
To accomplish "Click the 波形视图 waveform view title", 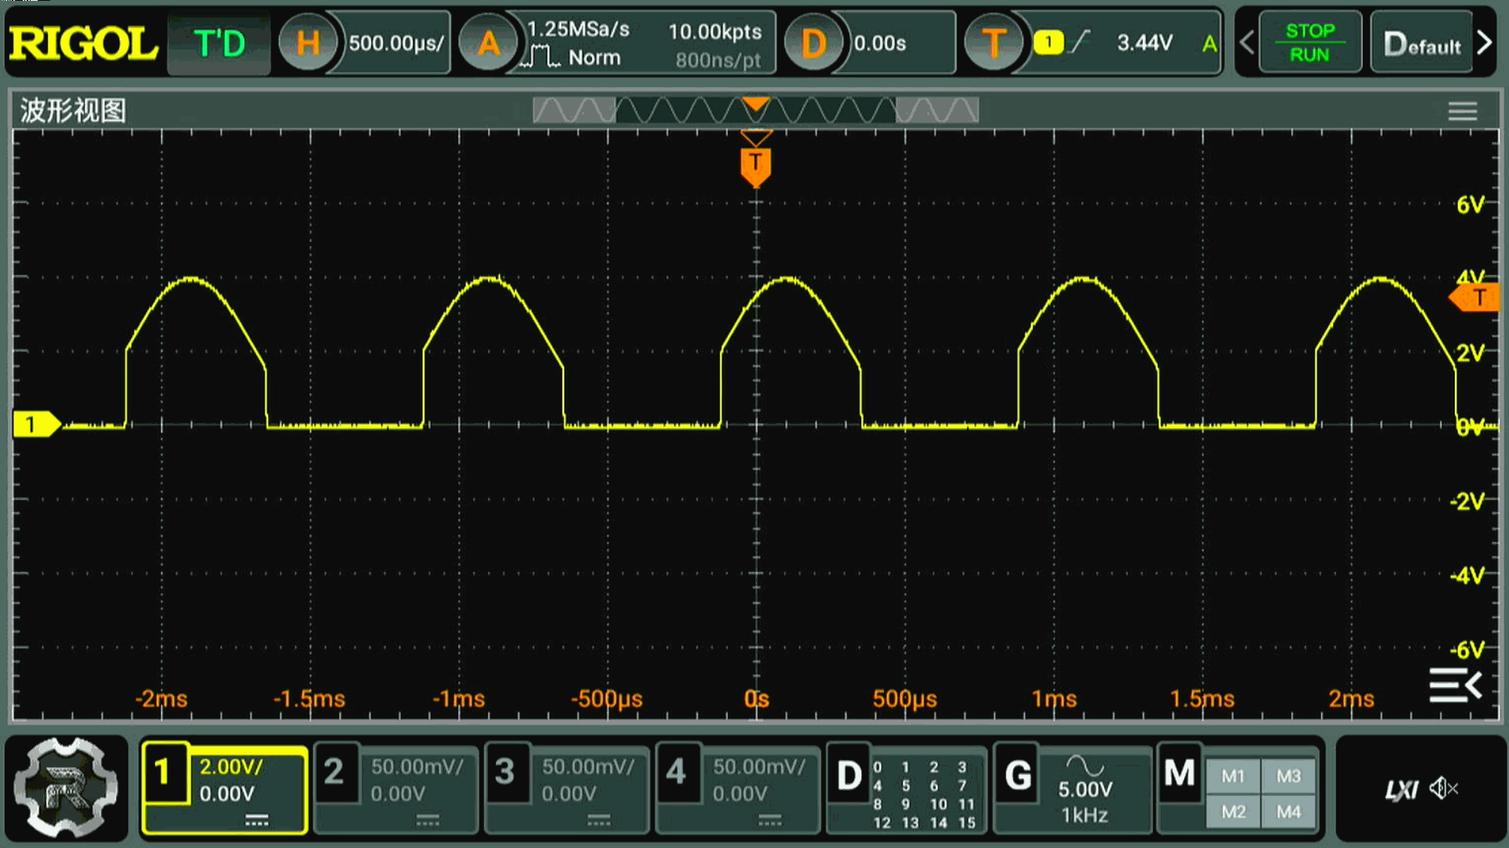I will (x=73, y=111).
